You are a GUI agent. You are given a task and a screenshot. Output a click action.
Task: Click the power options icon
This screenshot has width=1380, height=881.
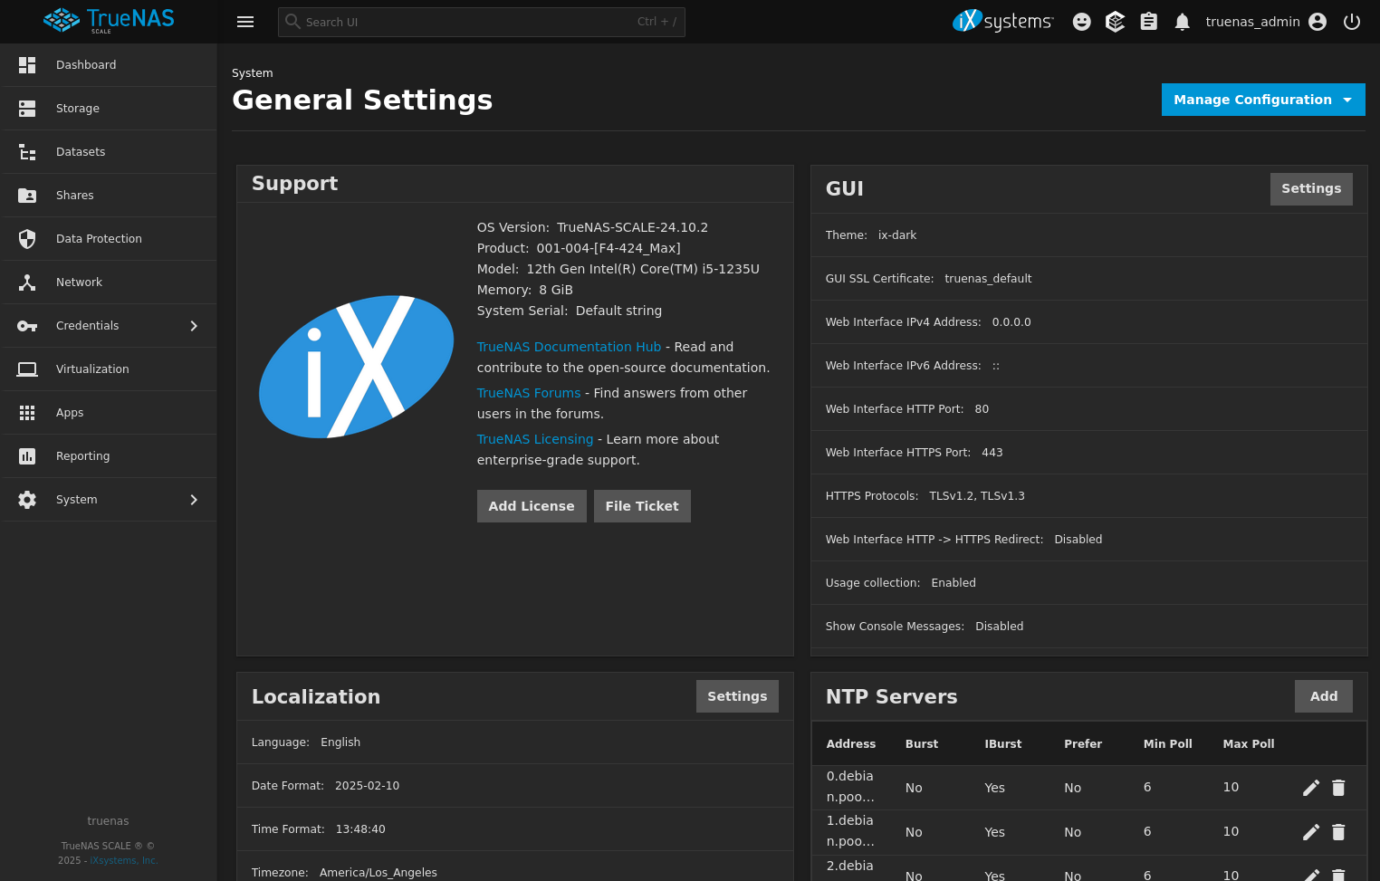[x=1352, y=21]
